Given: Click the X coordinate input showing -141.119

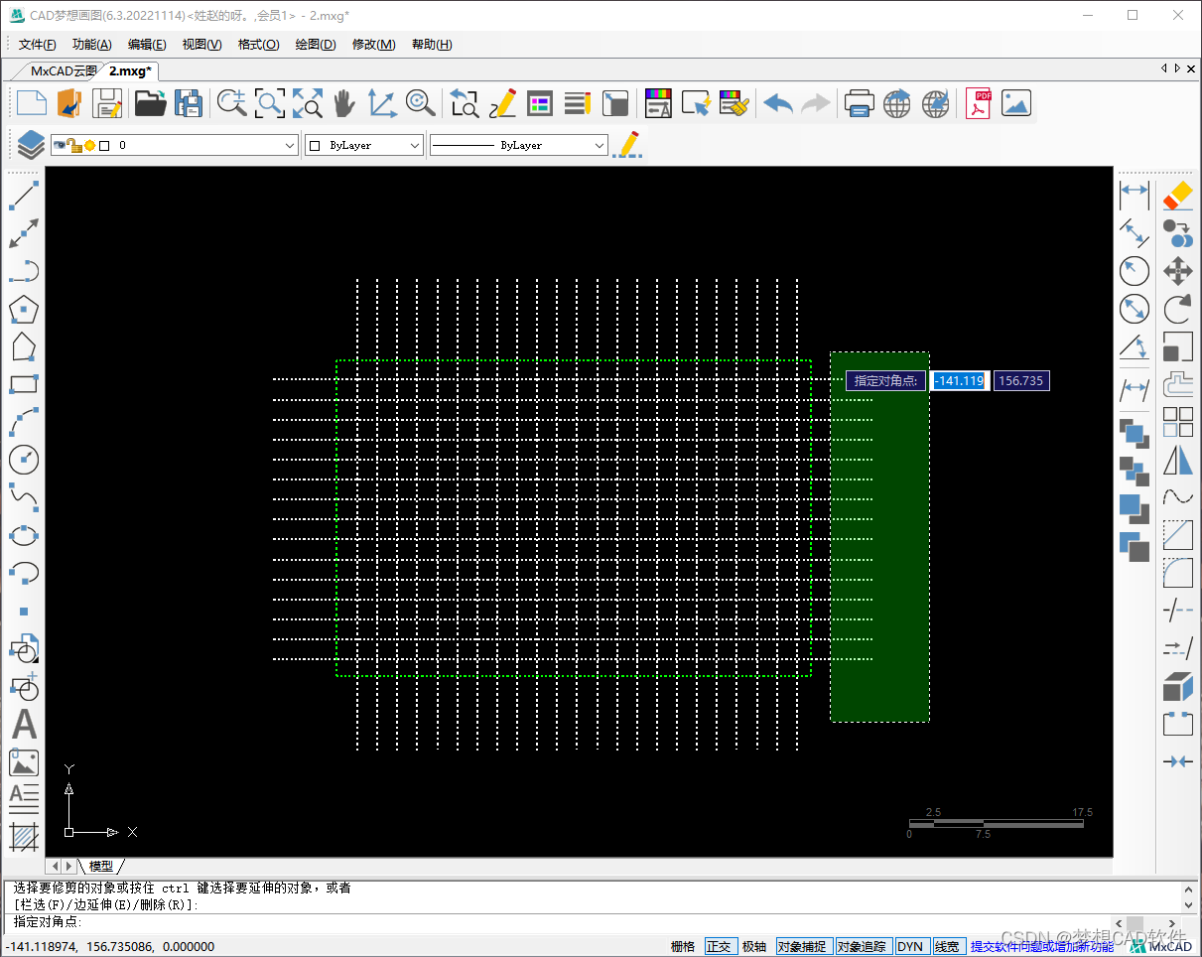Looking at the screenshot, I should click(959, 380).
